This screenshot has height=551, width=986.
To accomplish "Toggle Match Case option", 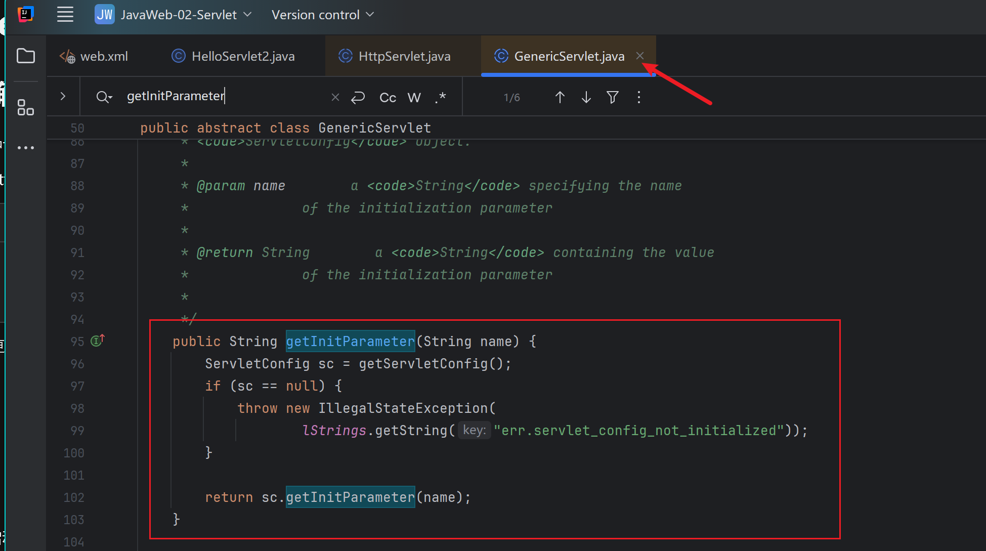I will 388,97.
